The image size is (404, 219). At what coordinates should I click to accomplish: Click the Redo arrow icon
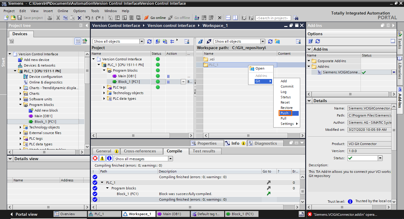[99, 18]
